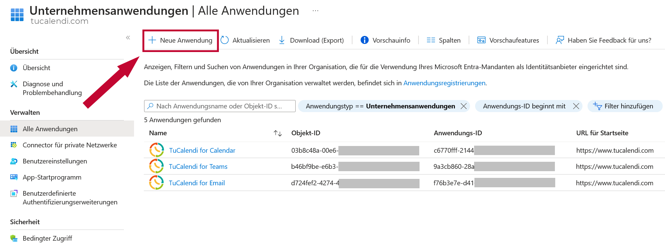
Task: Click the Connector für private Netzwerke icon
Action: point(14,145)
